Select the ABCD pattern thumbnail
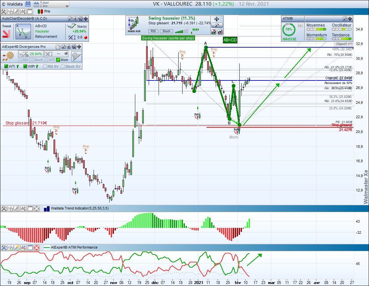This screenshot has height=286, width=369. tap(23, 32)
